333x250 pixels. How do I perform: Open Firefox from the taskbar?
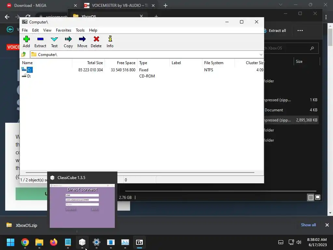54,242
